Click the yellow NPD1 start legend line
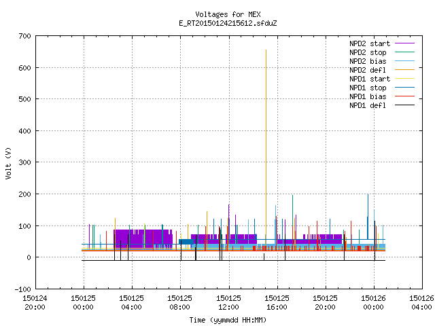Viewport: 435px width, 326px height. coord(404,79)
